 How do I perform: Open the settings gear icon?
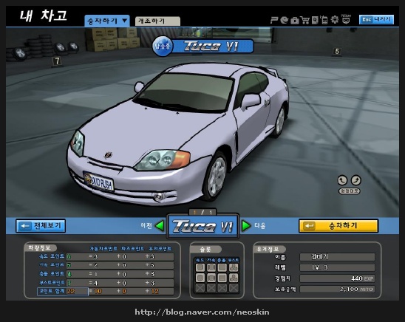coord(335,20)
